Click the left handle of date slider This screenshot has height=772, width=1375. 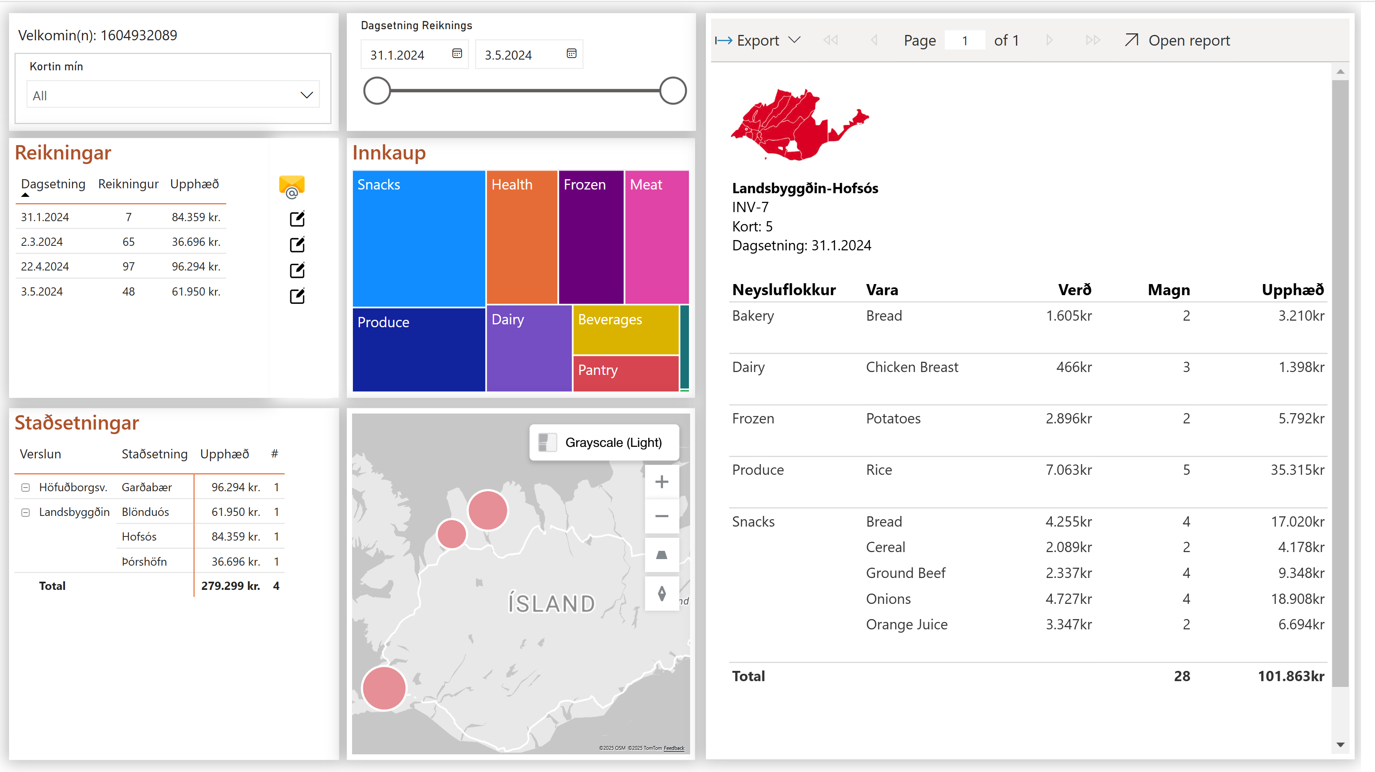point(377,91)
